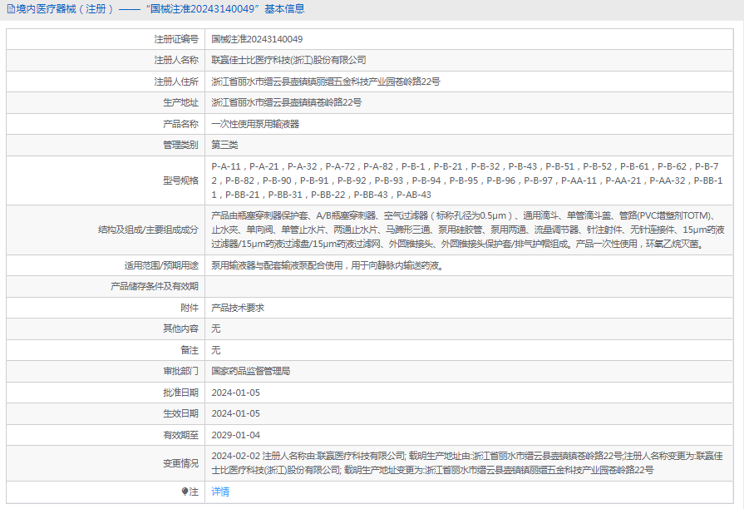
Task: Select the 注册证编号 row label
Action: tap(176, 39)
